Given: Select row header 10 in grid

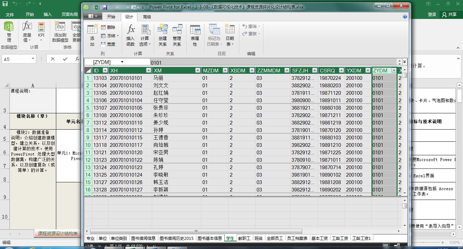Looking at the screenshot, I should (x=88, y=145).
